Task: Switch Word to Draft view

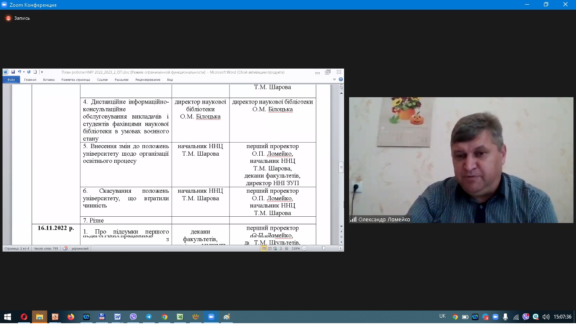Action: pyautogui.click(x=286, y=248)
